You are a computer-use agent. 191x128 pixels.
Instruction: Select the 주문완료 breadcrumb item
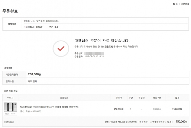pyautogui.click(x=185, y=4)
